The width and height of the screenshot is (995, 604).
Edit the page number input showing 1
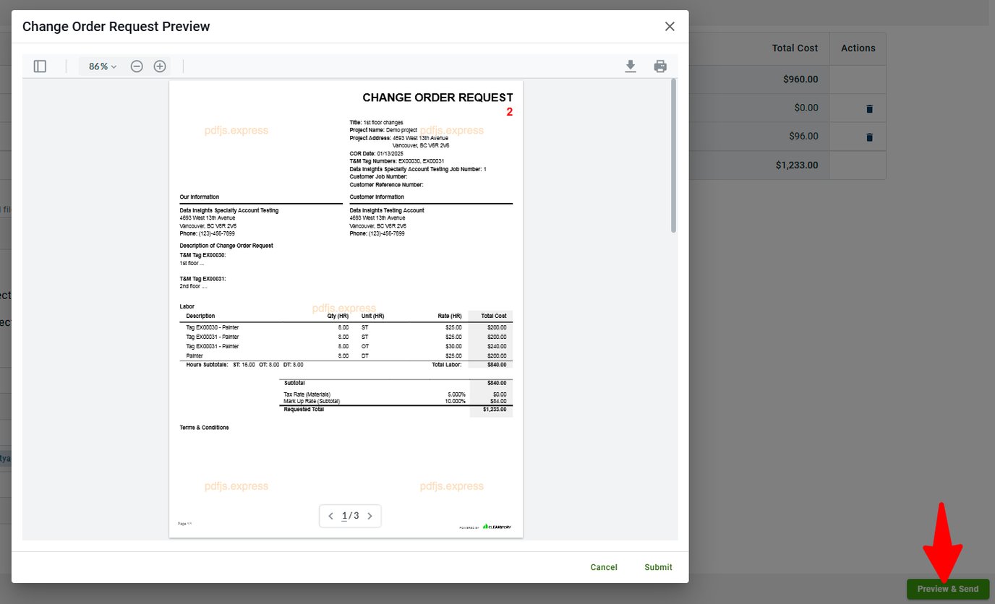click(x=345, y=515)
